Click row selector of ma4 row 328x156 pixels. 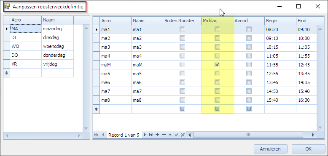tap(97, 56)
